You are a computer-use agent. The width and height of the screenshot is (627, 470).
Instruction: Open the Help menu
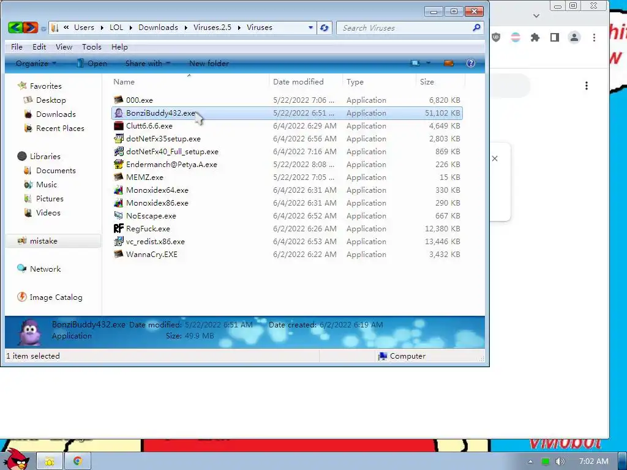[119, 47]
